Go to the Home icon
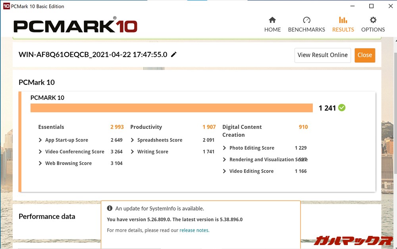Viewport: 397px width, 249px height. 272,20
